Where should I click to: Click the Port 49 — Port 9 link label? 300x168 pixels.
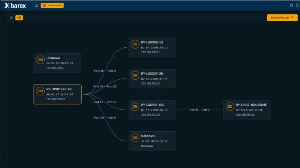point(105,118)
